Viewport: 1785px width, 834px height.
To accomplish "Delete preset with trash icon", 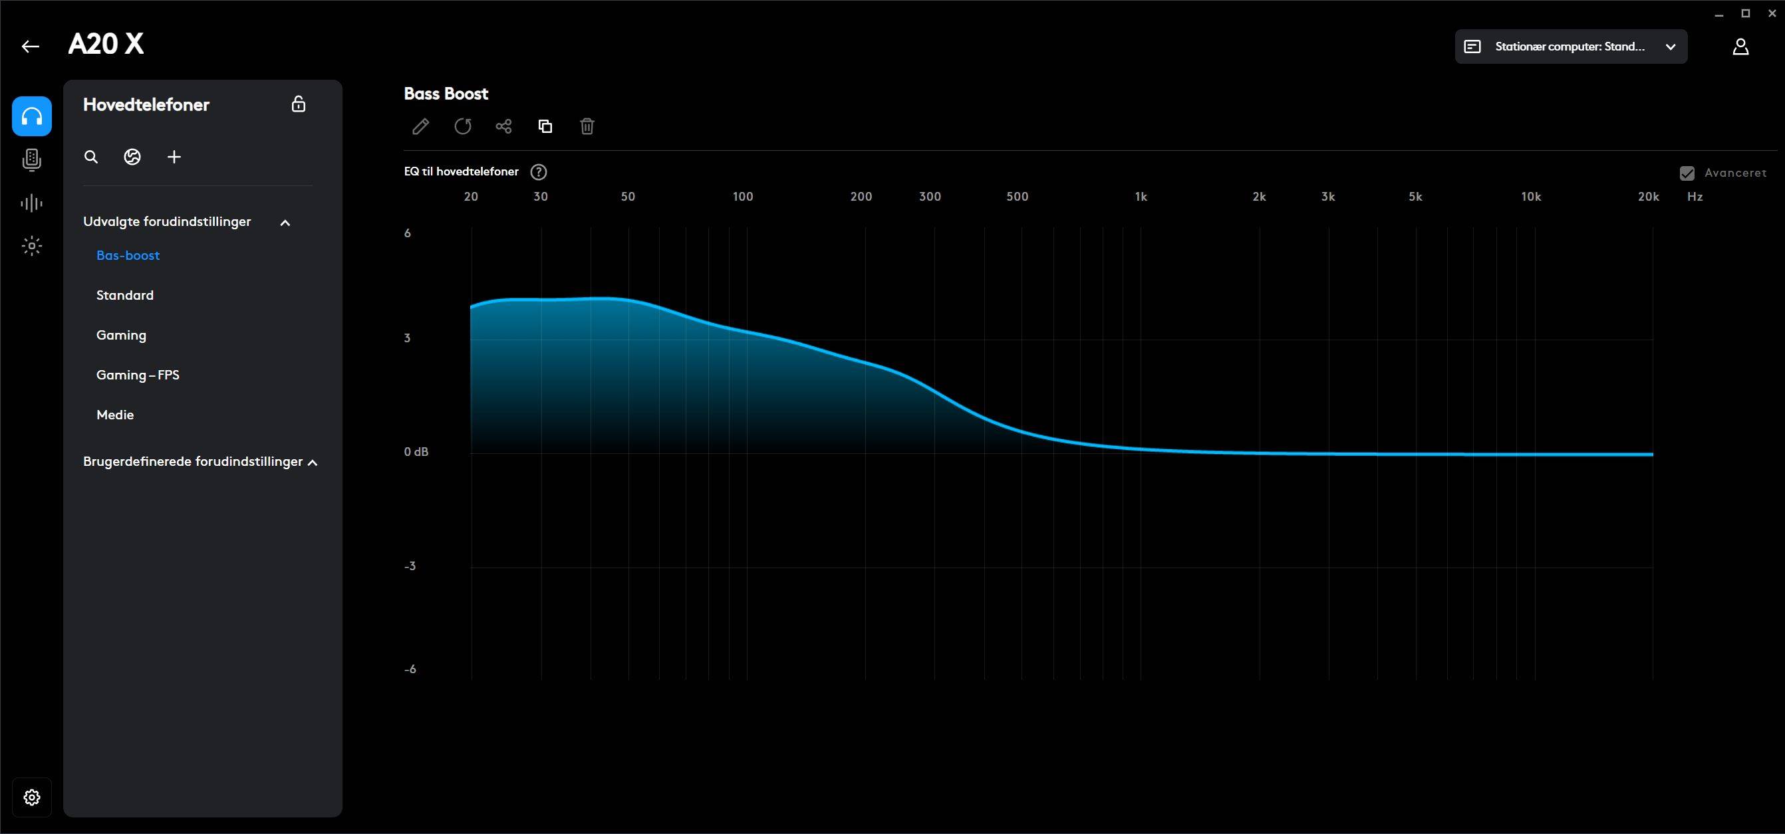I will (587, 127).
